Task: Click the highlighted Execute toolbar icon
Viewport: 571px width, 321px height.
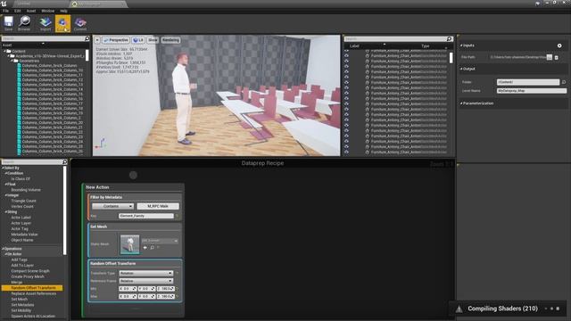Action: tap(62, 23)
